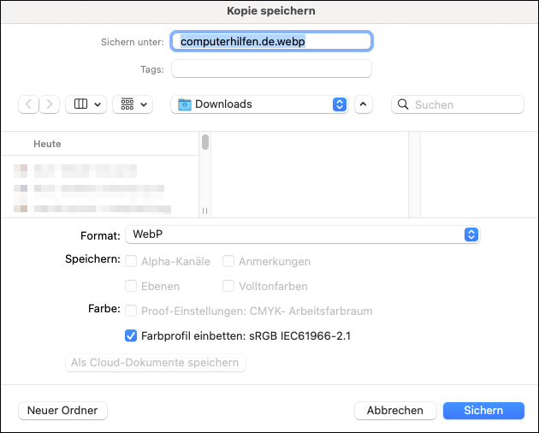The width and height of the screenshot is (539, 433).
Task: Click Als Cloud-Dokumente speichern button
Action: point(156,363)
